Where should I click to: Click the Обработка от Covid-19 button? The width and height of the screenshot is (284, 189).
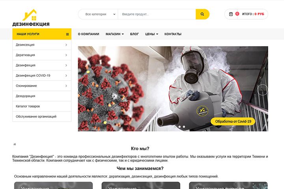[x=233, y=121]
